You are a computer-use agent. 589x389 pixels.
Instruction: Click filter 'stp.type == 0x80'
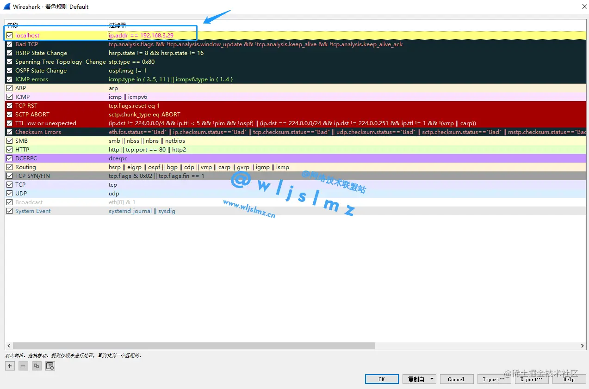point(131,62)
